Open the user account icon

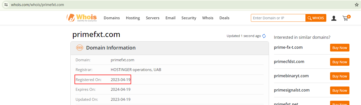[x=334, y=18]
